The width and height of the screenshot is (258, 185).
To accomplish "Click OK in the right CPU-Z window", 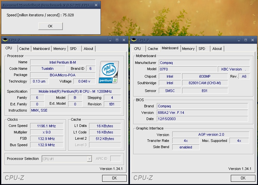I will tap(243, 178).
